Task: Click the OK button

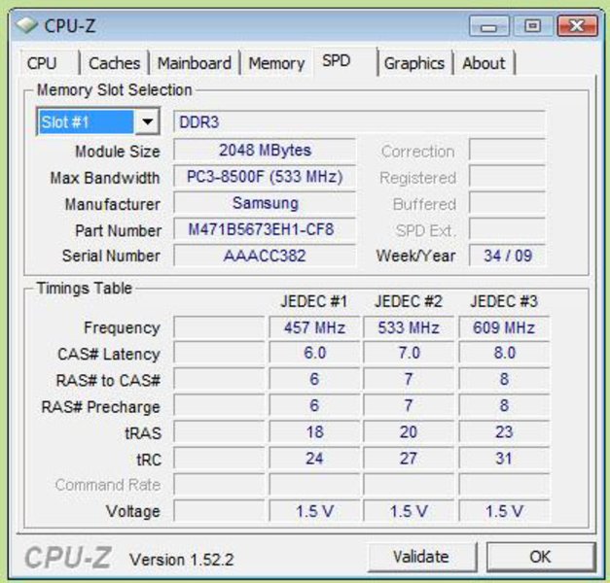Action: 541,557
